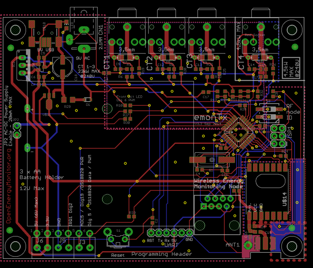The image size is (313, 268).
Task: Click the "D1" diode label
Action: pyautogui.click(x=88, y=105)
